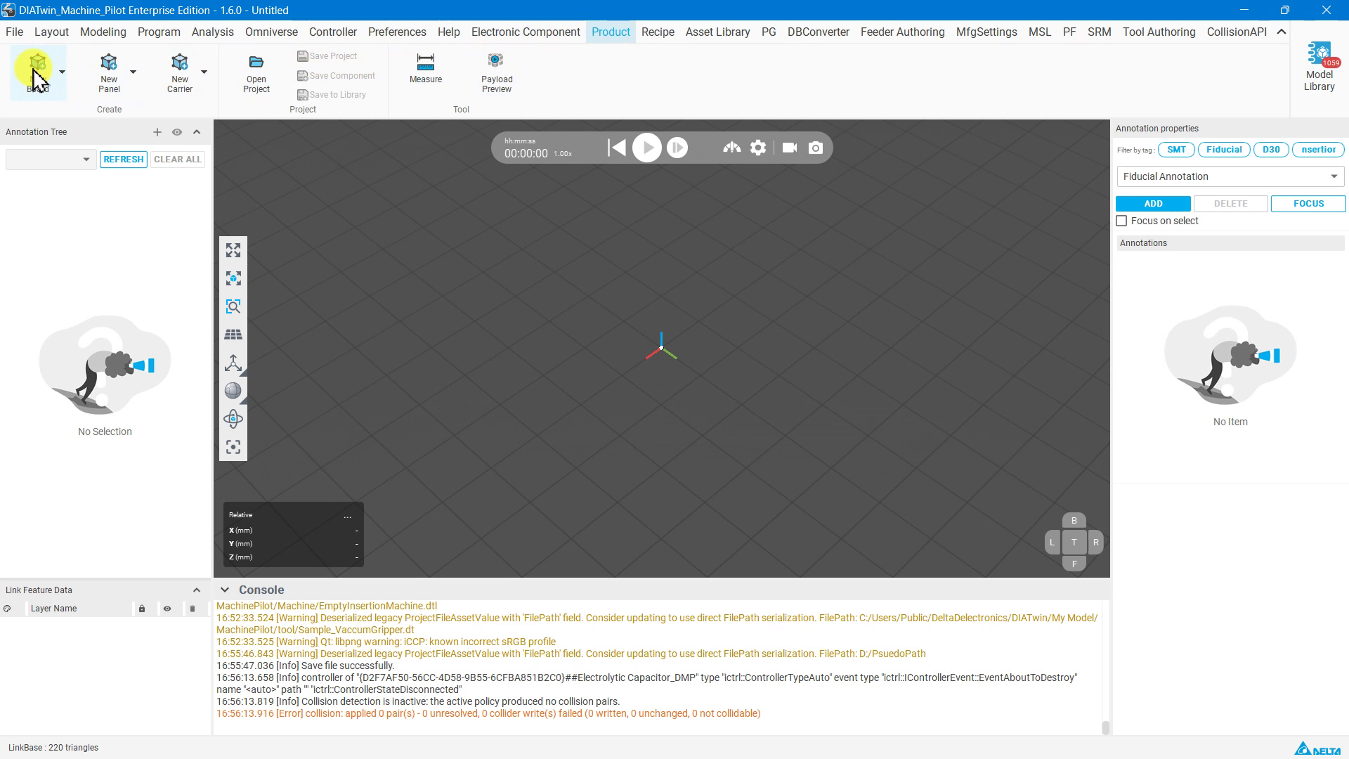Screen dimensions: 1349x759
Task: Collapse the Console panel
Action: click(225, 590)
